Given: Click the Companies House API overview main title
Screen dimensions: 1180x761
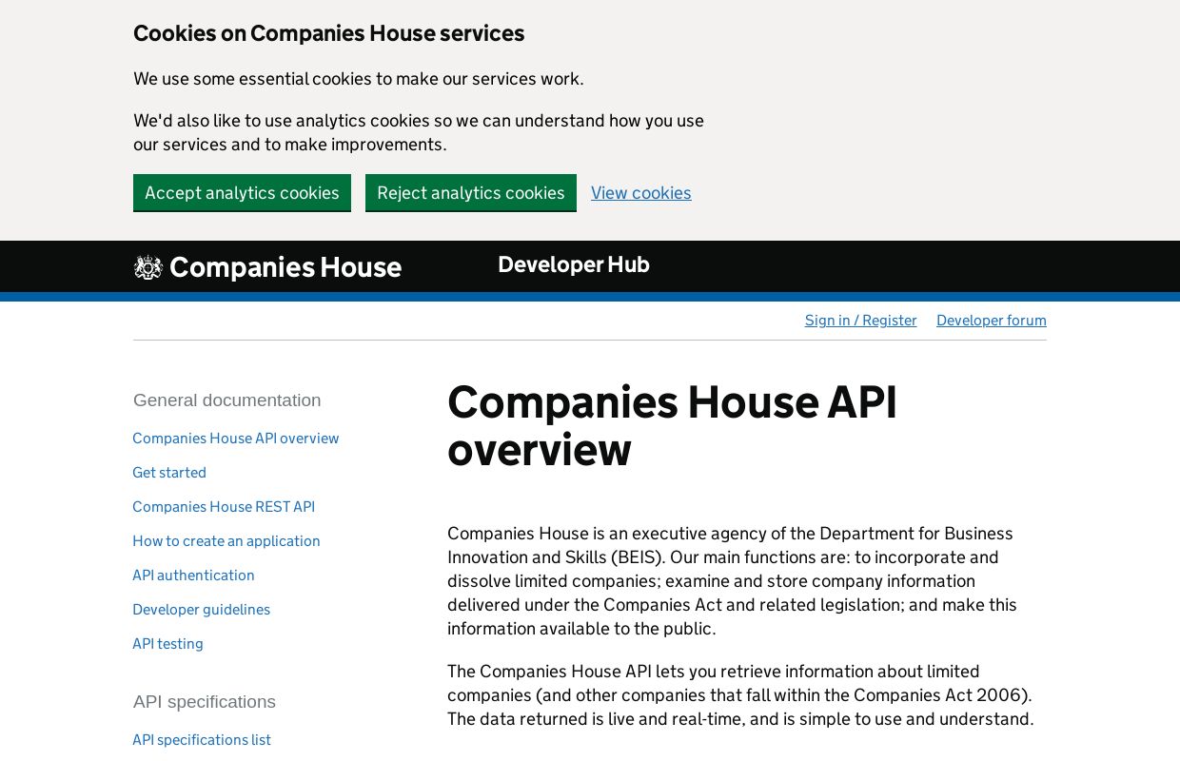Looking at the screenshot, I should (672, 425).
